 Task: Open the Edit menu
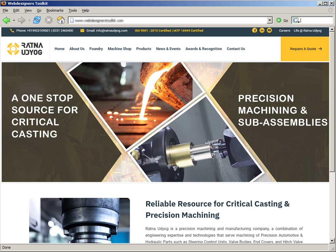point(16,10)
